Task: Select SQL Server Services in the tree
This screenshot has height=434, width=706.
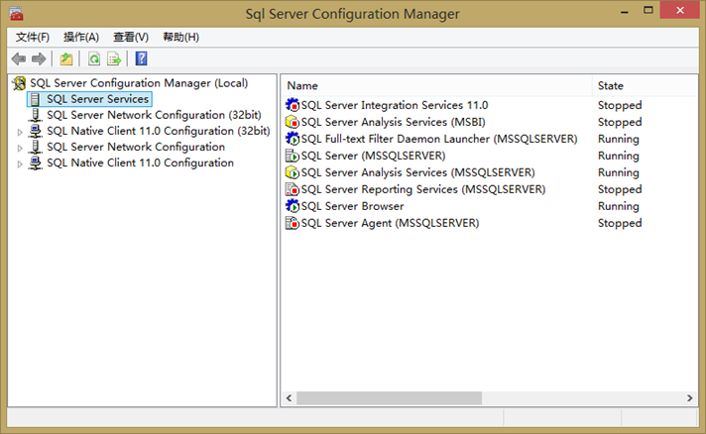Action: (97, 99)
